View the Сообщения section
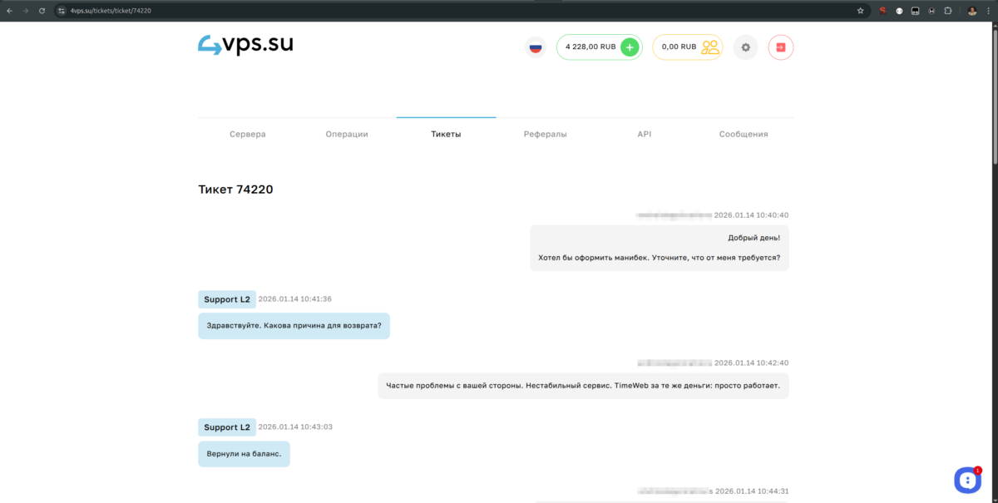The image size is (998, 503). 743,133
